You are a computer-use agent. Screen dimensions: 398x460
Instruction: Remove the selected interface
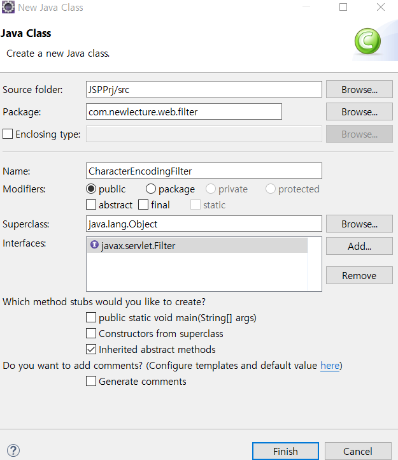[359, 275]
